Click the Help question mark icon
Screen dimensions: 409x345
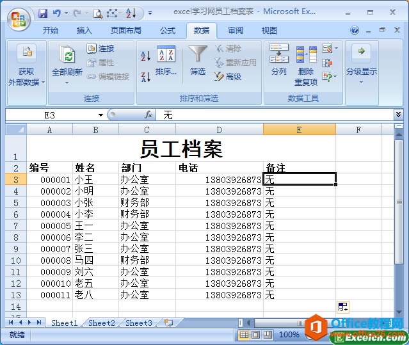click(355, 30)
